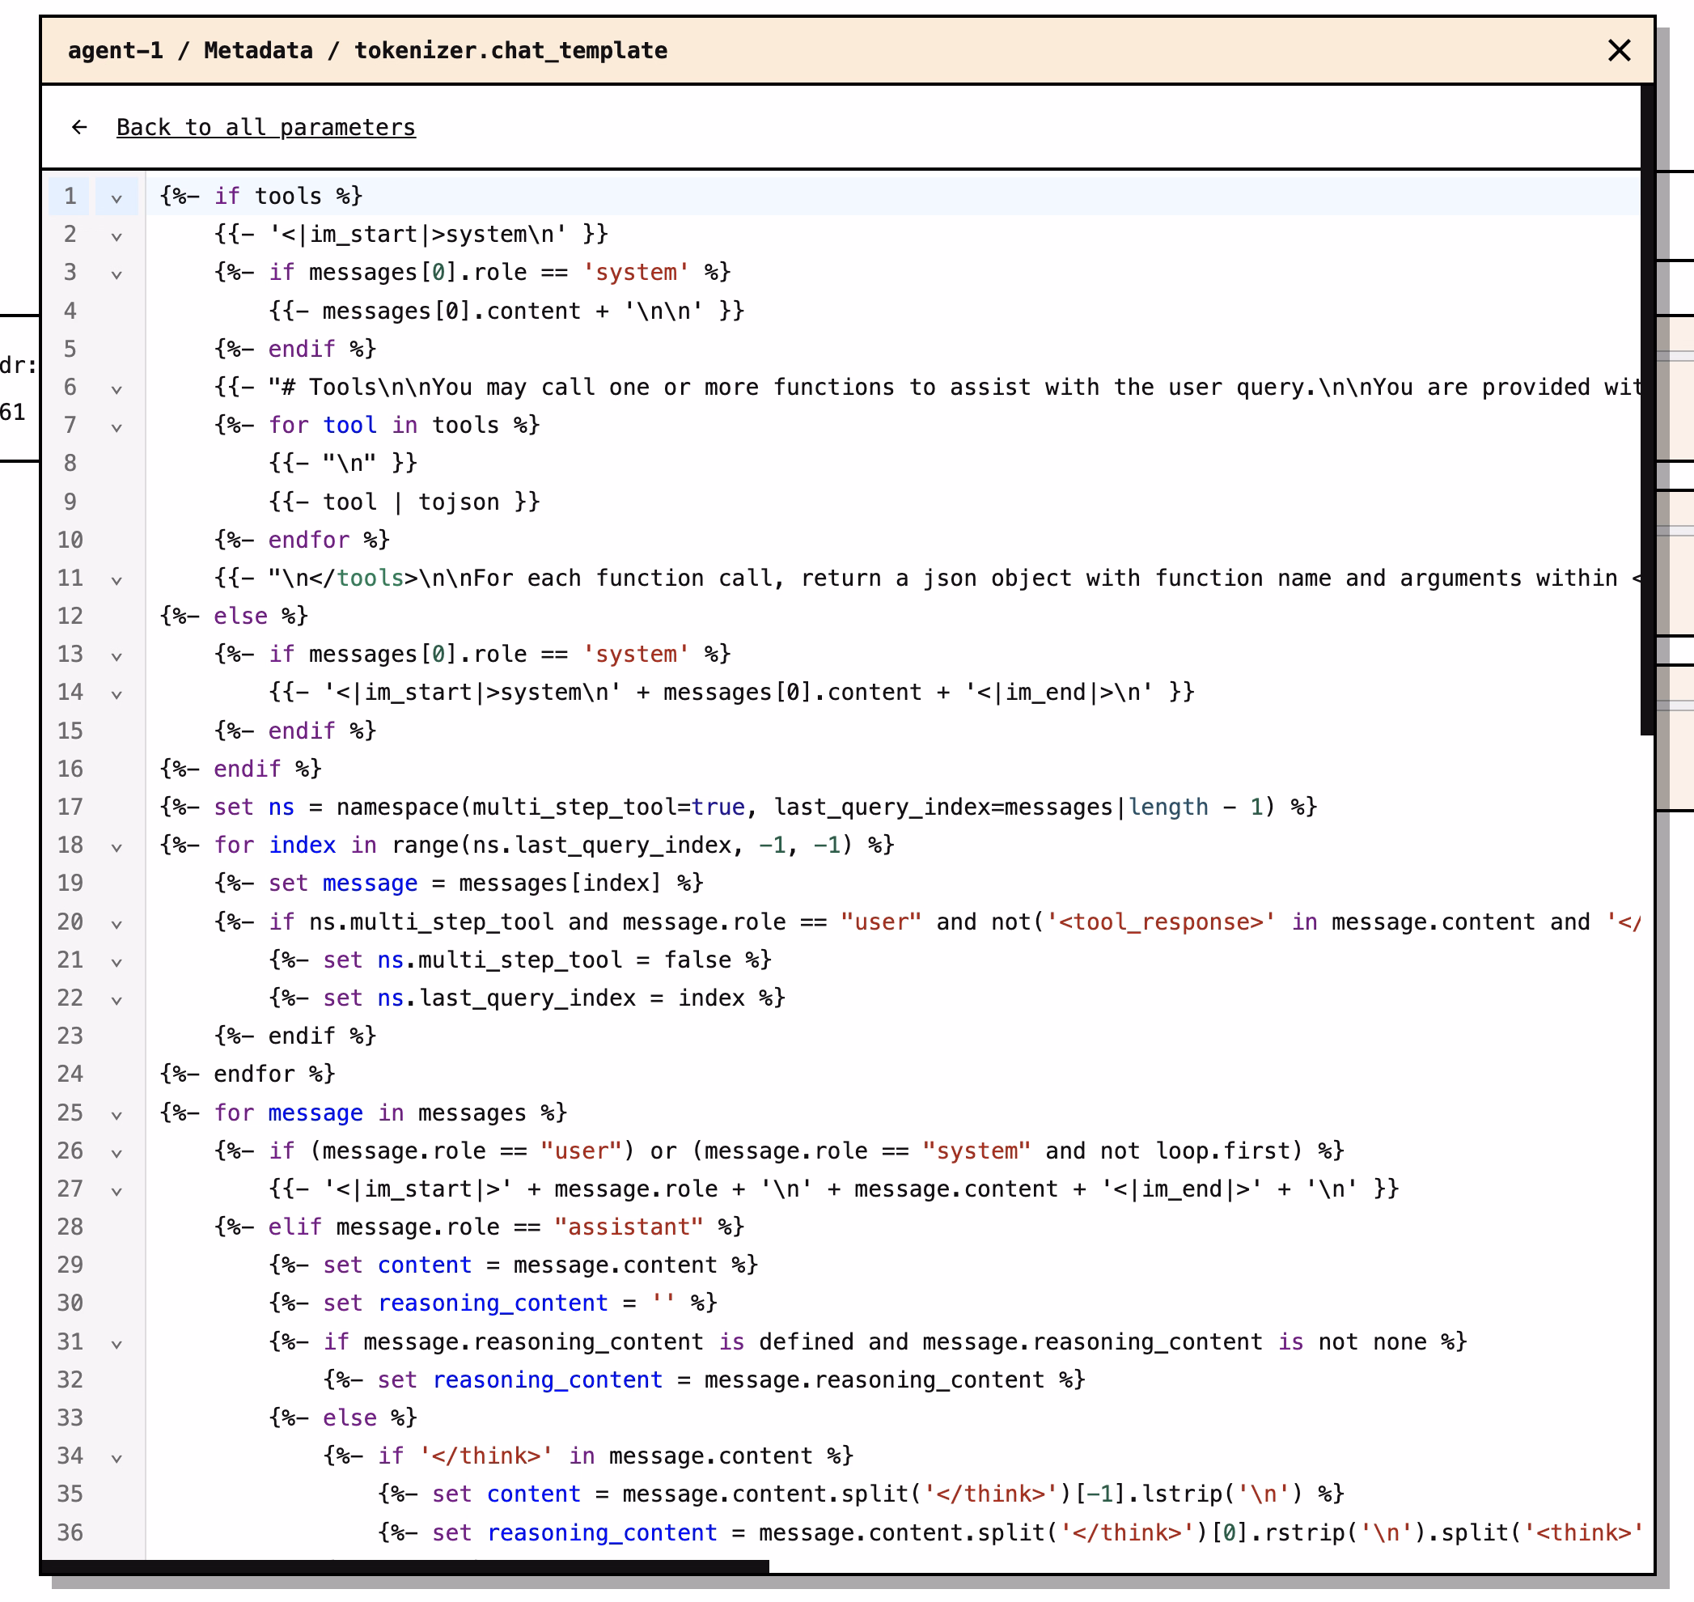Collapse the think-tag if at line 34

coord(117,1458)
